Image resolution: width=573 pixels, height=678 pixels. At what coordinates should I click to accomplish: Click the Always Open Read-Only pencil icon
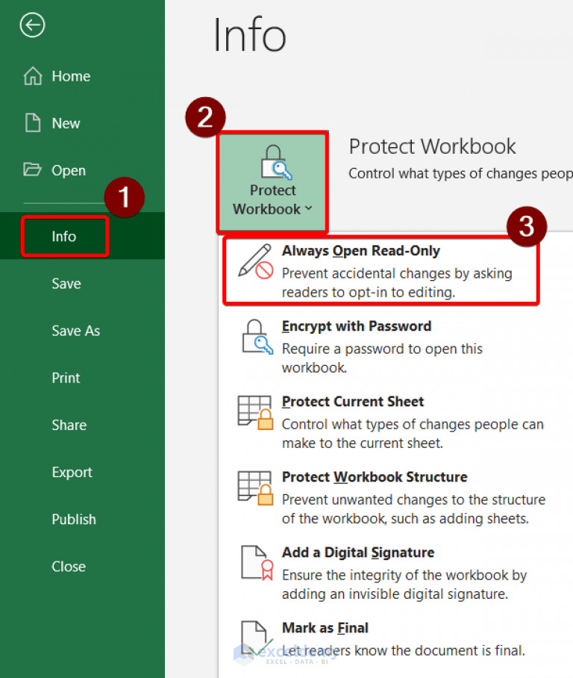click(256, 261)
